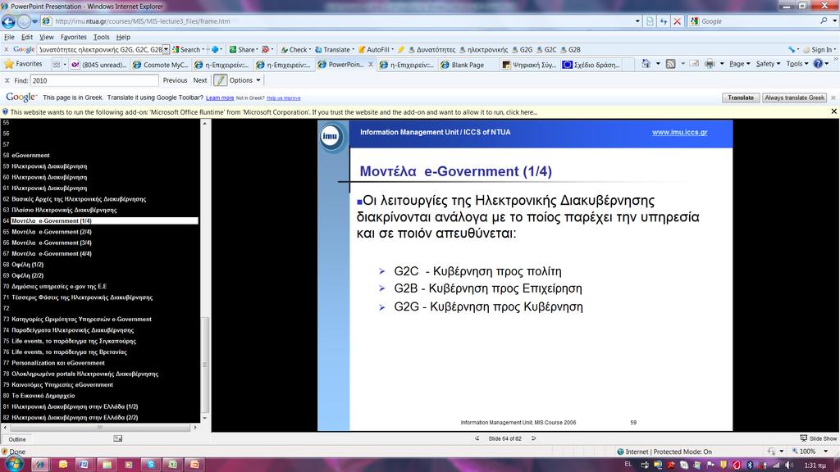
Task: Click the Home page icon
Action: click(646, 64)
